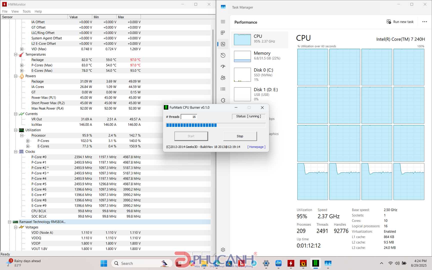
Task: Open HWMonitor View menu
Action: click(15, 11)
